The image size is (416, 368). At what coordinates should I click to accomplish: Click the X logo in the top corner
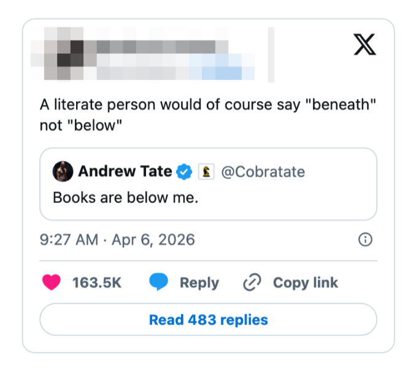(365, 45)
